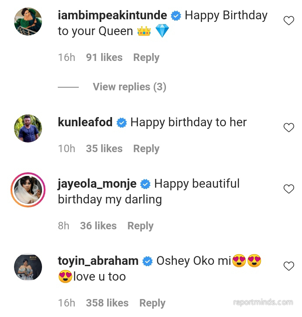Expand View replies (3) thread
The width and height of the screenshot is (302, 317).
coord(129,87)
